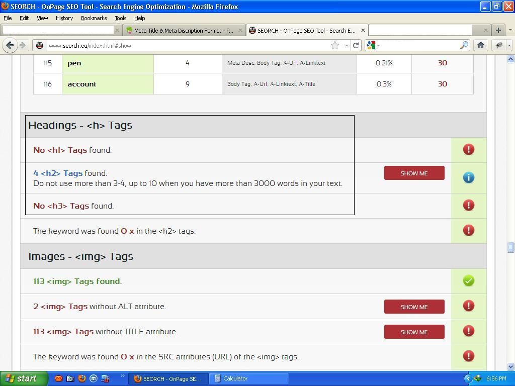Image resolution: width=515 pixels, height=386 pixels.
Task: Go to the Firefox home page icon
Action: pos(481,45)
